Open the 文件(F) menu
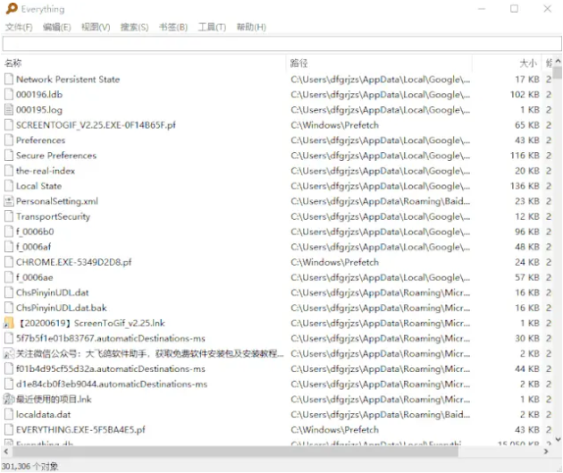 click(x=19, y=28)
